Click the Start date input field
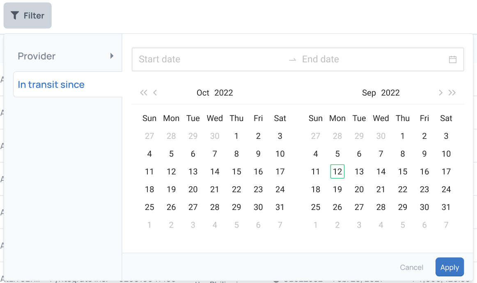Viewport: 477px width, 283px height. coord(177,59)
